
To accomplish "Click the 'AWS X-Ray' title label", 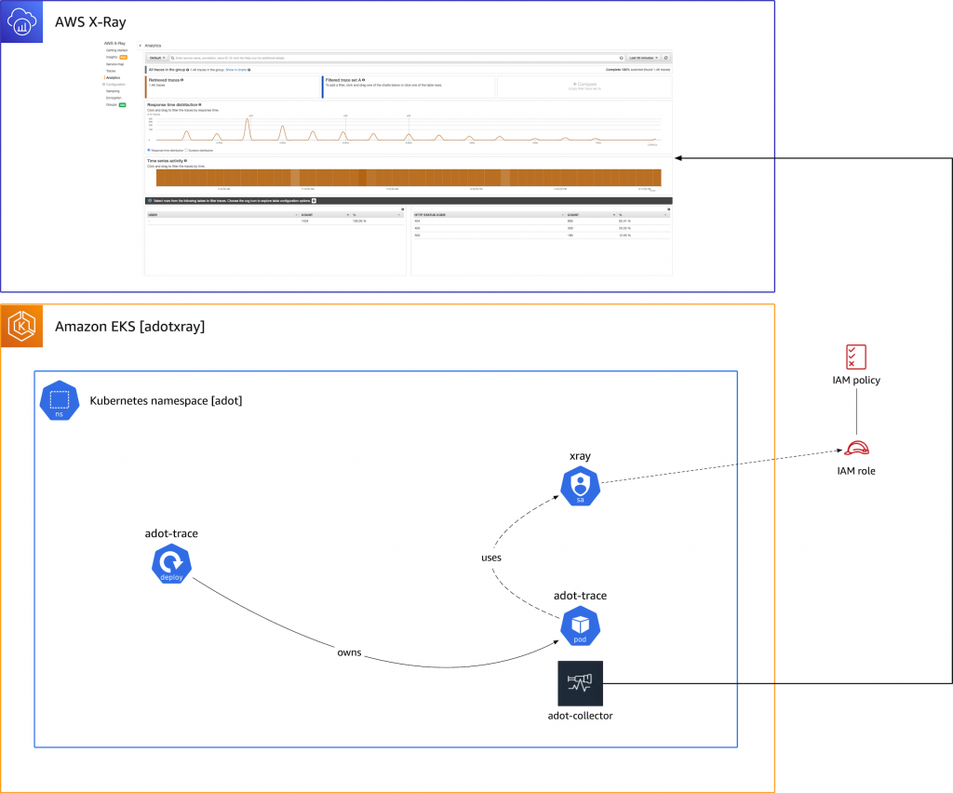I will [x=90, y=22].
